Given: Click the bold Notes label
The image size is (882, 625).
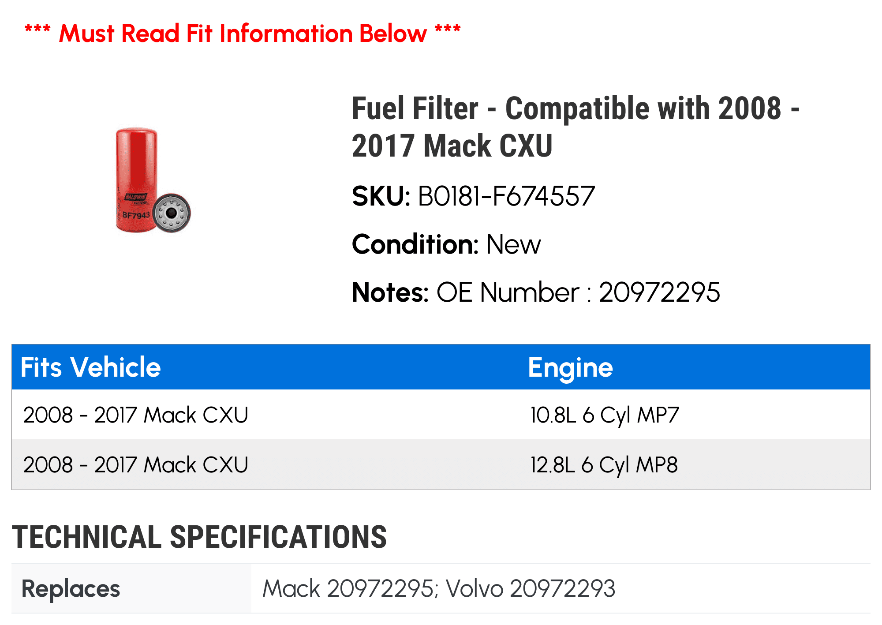Looking at the screenshot, I should coord(390,292).
